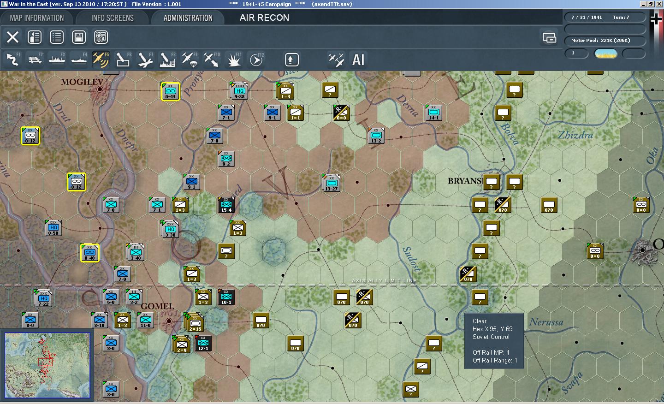Select the F1 move mode icon
664x404 pixels.
tap(12, 59)
